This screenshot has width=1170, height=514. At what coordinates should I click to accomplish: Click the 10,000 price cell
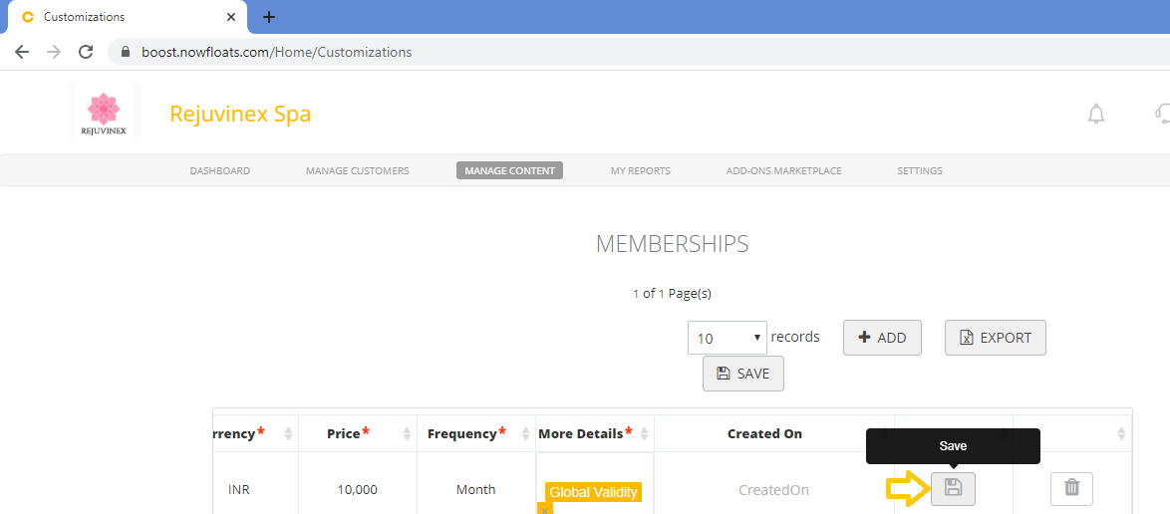point(358,489)
